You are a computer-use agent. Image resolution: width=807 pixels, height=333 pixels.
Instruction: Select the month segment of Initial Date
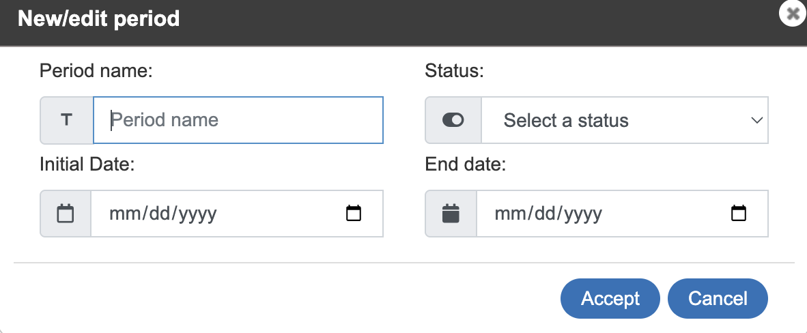pos(121,213)
